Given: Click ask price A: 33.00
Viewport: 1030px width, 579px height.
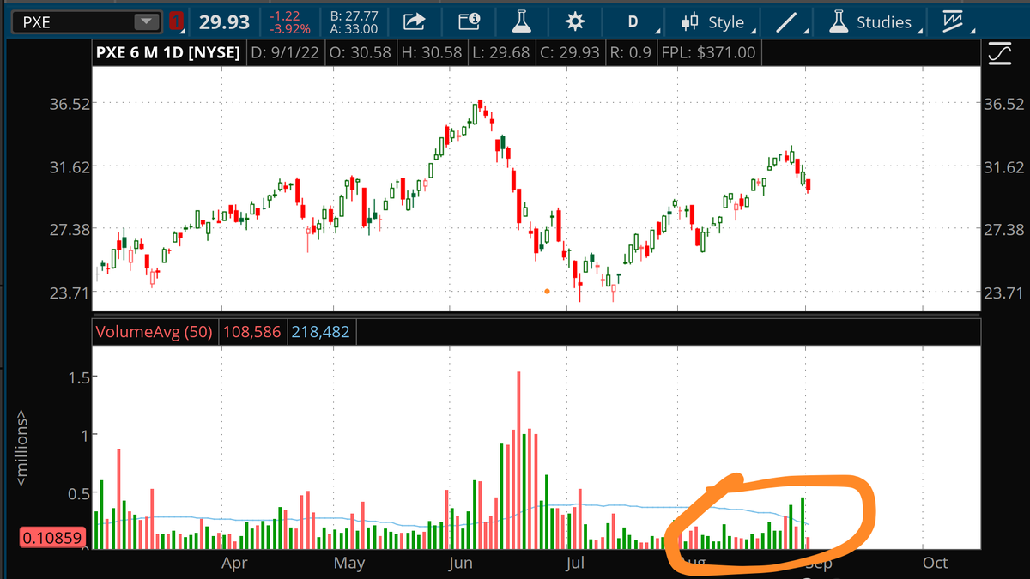Looking at the screenshot, I should click(x=354, y=29).
